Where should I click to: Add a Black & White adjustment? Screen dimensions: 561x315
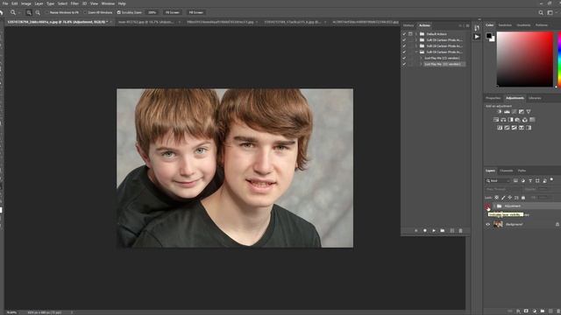[510, 120]
